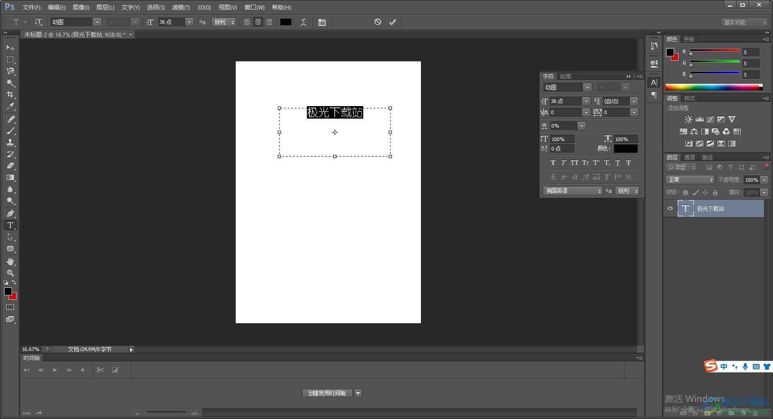The image size is (773, 419).
Task: Select the Magic Wand tool
Action: point(10,83)
